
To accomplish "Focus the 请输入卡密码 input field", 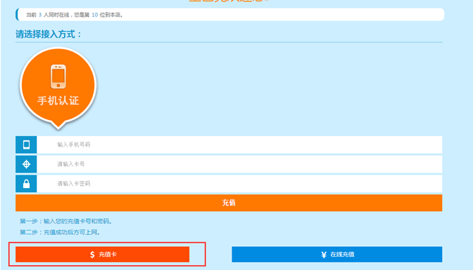I will (239, 184).
